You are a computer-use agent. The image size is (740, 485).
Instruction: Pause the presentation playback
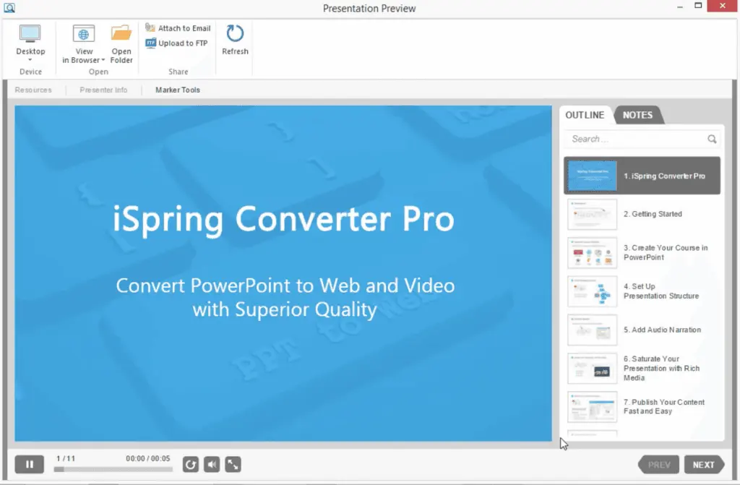click(29, 464)
